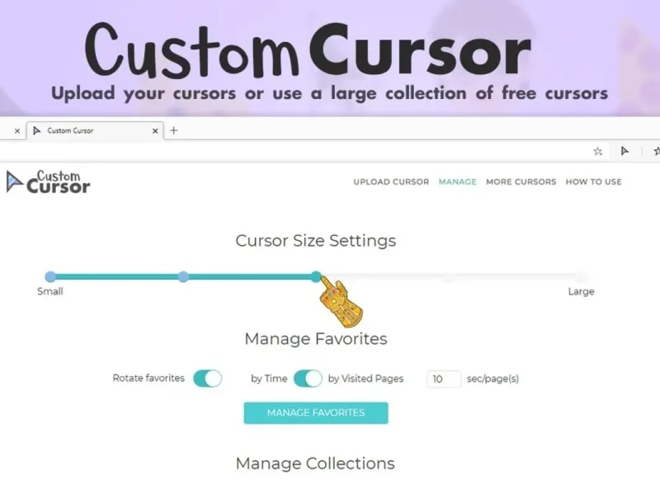Close the Custom Cursor browser tab
Screen dimensions: 660x495
coord(155,131)
